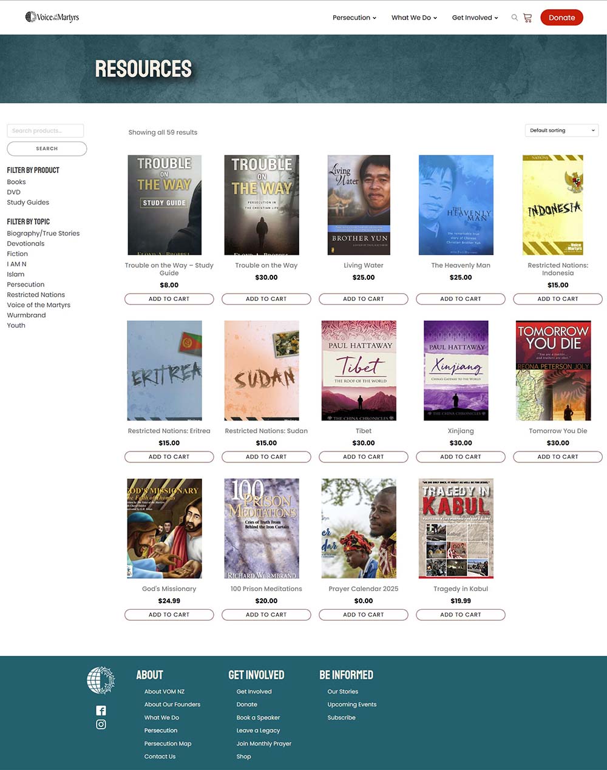This screenshot has height=770, width=607.
Task: Open Subscribe footer link
Action: point(342,718)
